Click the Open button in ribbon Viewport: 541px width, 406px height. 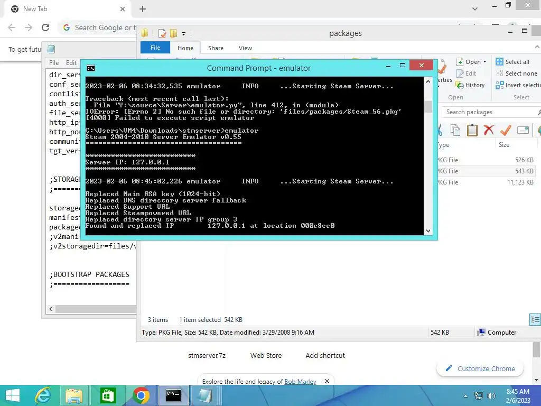pos(469,62)
